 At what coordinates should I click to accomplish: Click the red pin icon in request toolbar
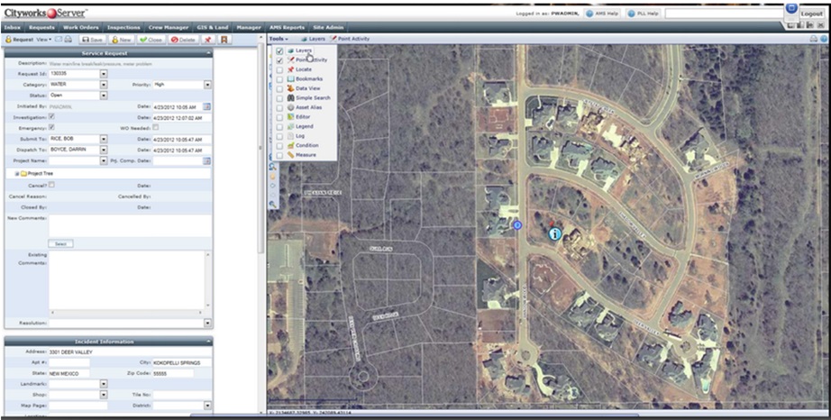(208, 40)
